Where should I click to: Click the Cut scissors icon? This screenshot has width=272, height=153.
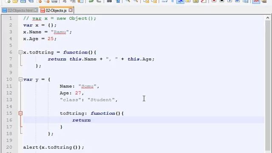(65, 1)
